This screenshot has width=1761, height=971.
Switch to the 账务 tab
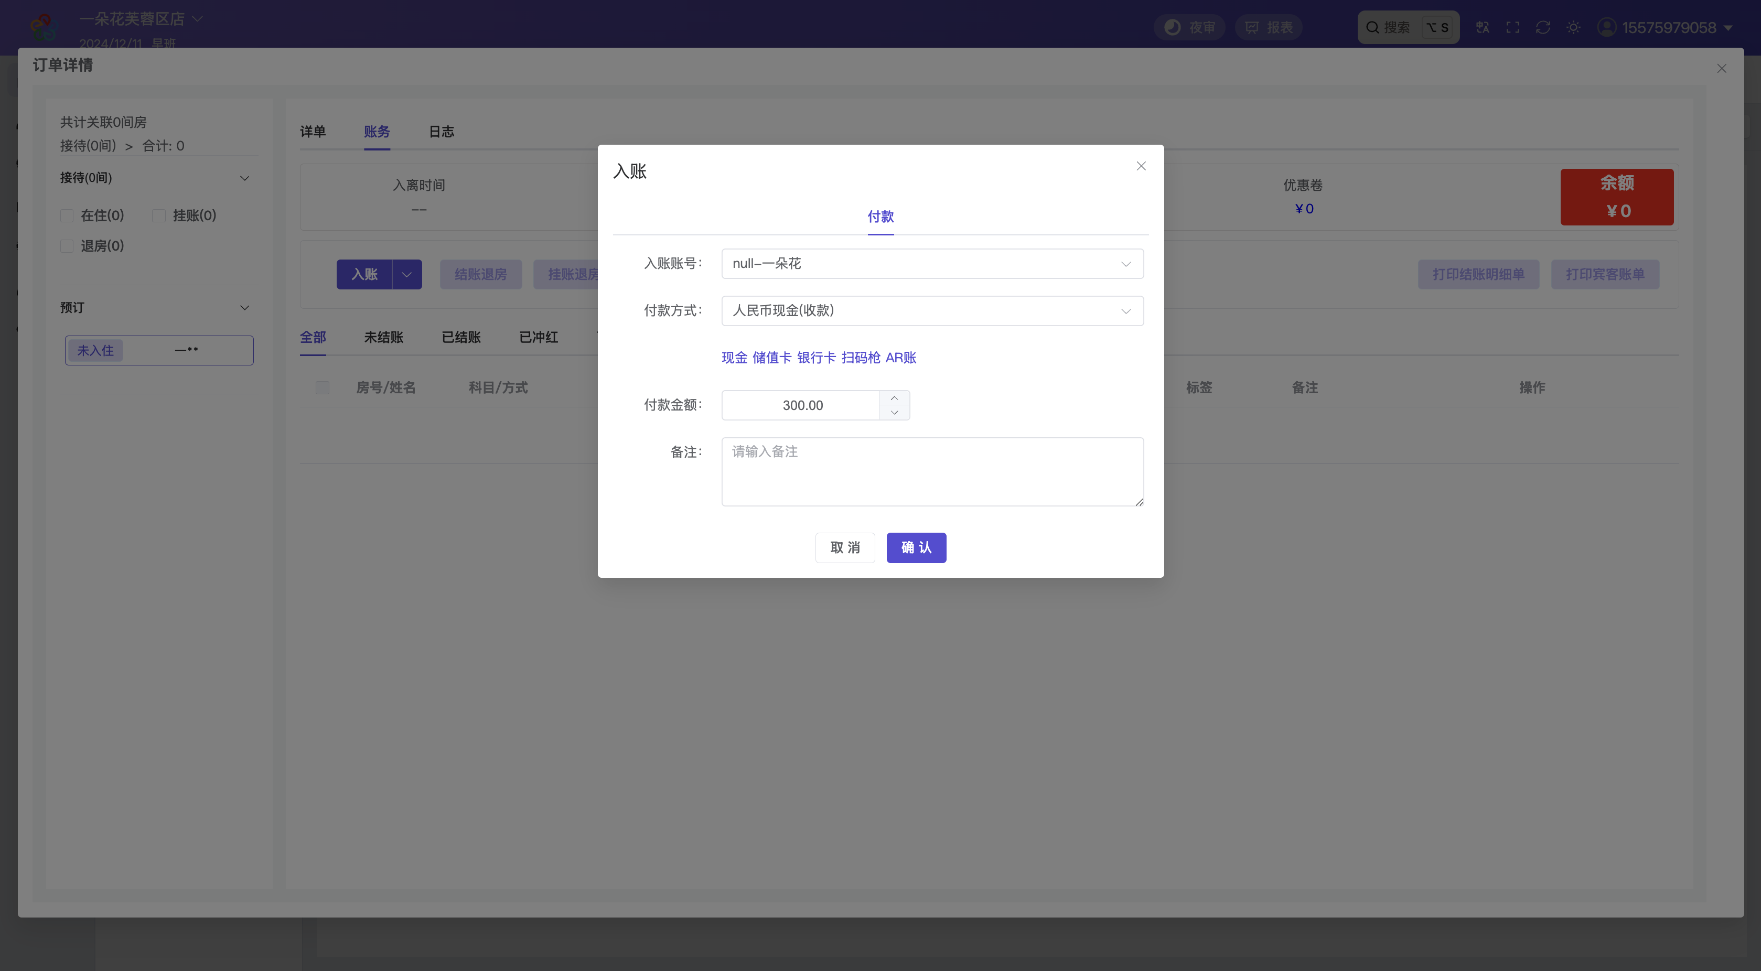(377, 132)
